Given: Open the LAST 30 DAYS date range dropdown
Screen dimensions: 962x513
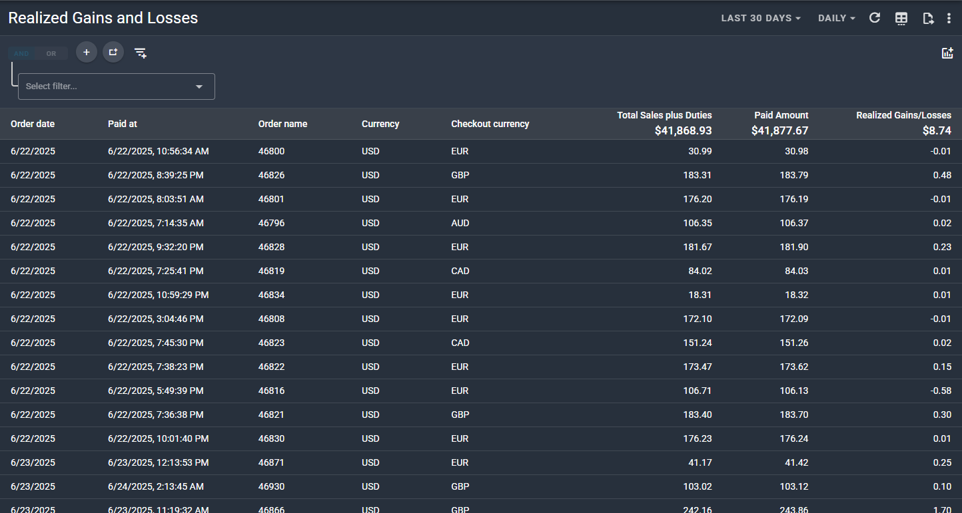Looking at the screenshot, I should [761, 19].
